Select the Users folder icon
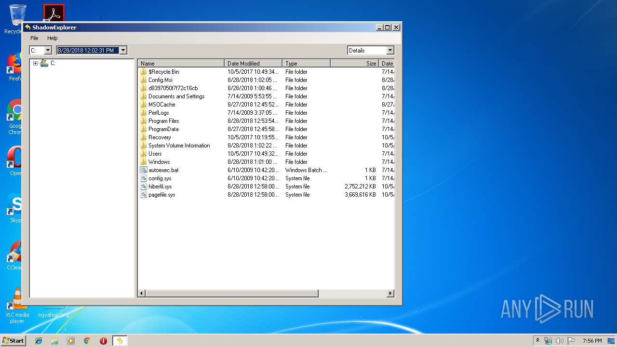This screenshot has height=347, width=617. click(144, 154)
